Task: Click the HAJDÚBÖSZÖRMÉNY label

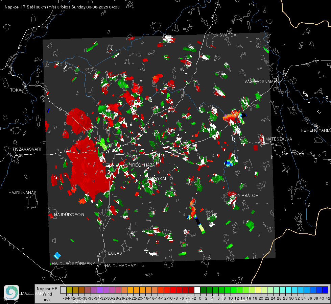Action: (73, 264)
